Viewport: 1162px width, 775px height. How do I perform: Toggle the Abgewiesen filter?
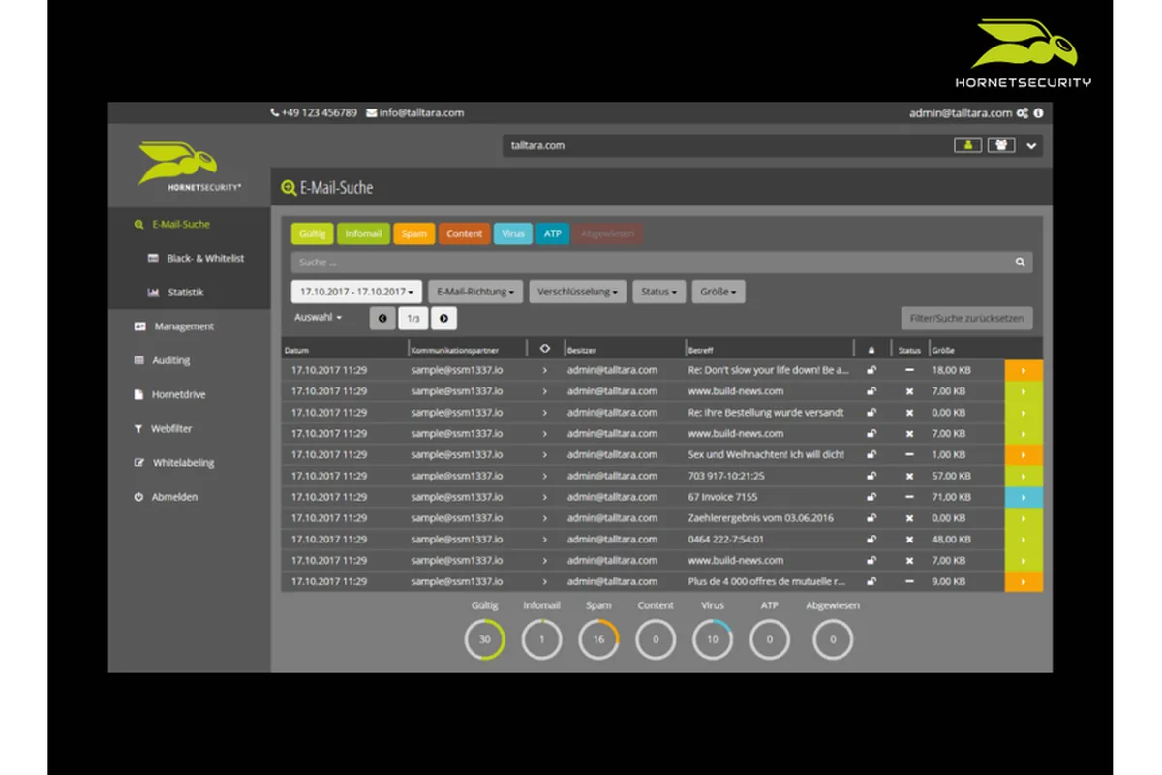tap(607, 233)
